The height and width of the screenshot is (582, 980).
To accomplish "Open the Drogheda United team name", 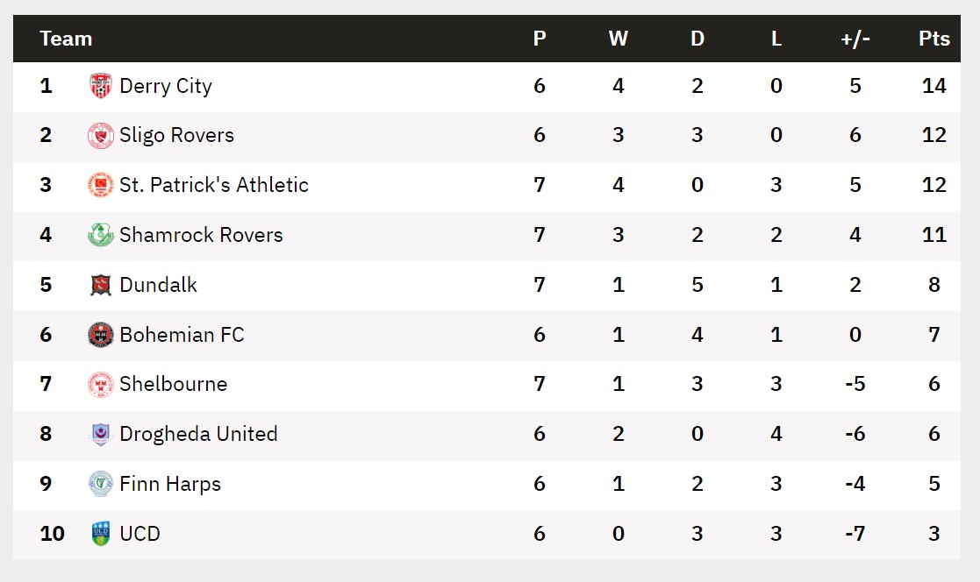I will point(198,434).
